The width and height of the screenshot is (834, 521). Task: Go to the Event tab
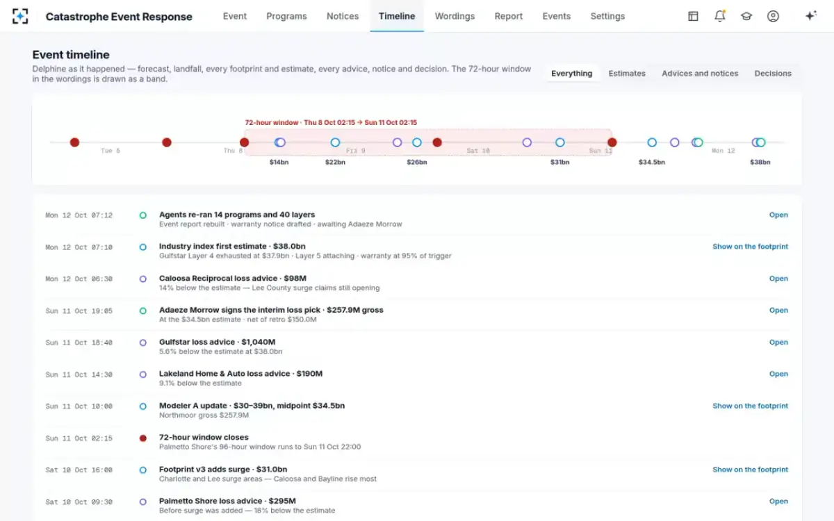[x=235, y=16]
